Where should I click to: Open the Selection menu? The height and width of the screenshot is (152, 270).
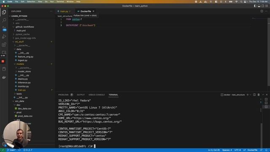(31, 2)
